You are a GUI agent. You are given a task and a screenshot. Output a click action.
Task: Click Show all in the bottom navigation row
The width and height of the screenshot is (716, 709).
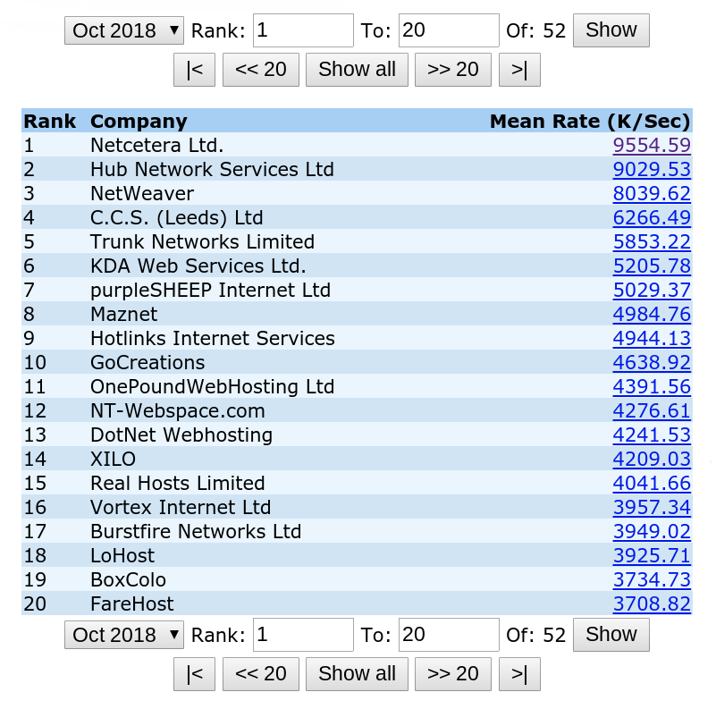click(357, 673)
